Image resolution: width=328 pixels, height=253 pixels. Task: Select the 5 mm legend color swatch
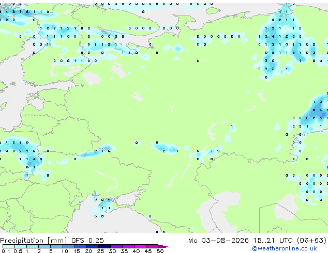tap(56, 246)
